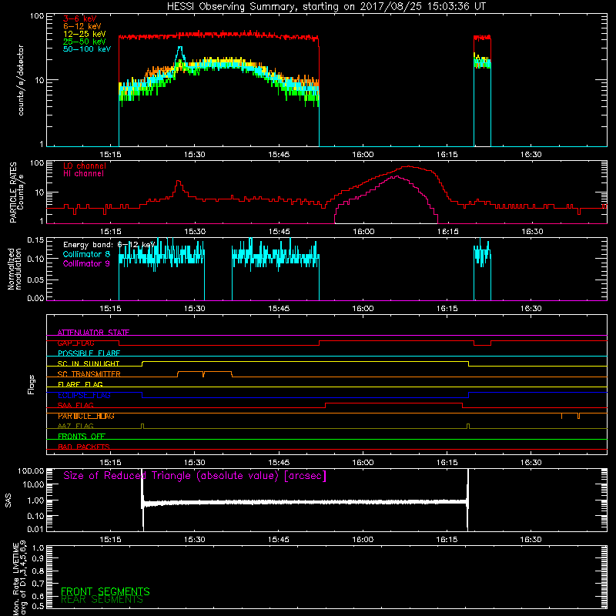Click the SC_TRANSMITTER flag label
616x616 pixels.
click(x=89, y=374)
